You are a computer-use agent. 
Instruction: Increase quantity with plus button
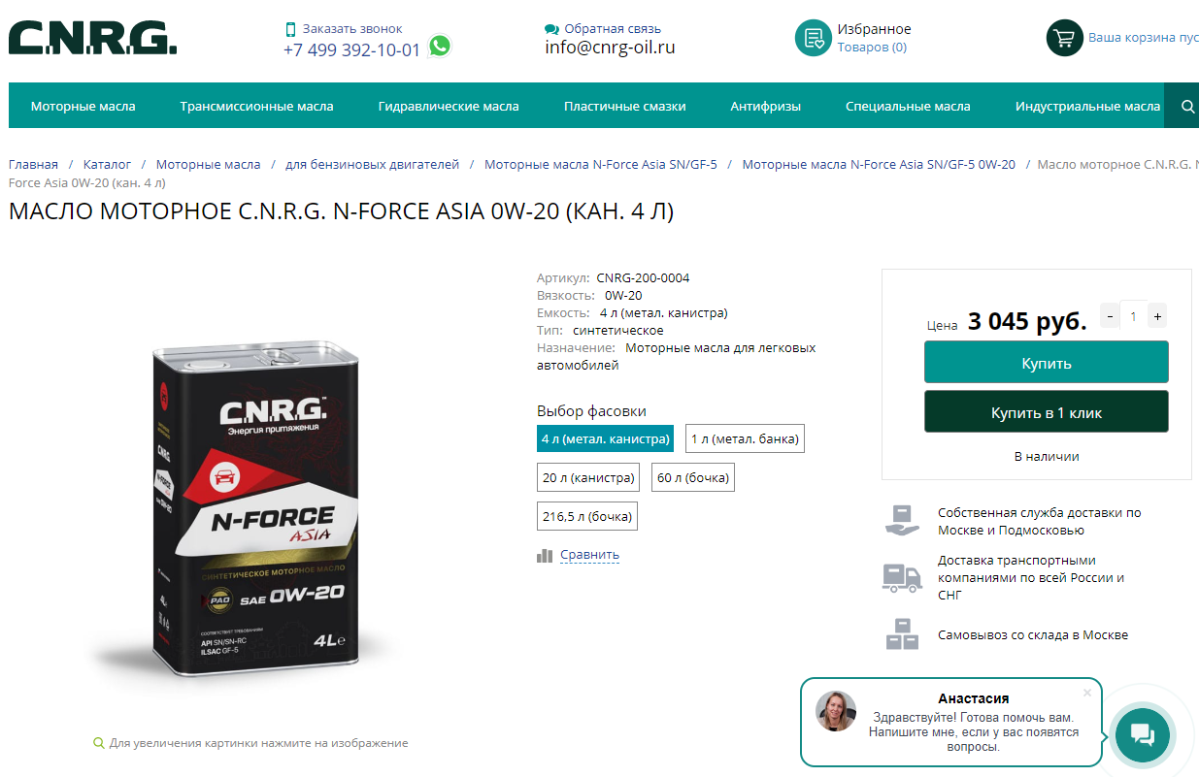point(1157,316)
